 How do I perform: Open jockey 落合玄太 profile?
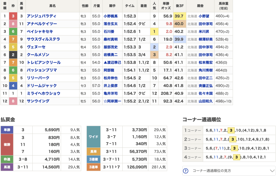coord(111,24)
